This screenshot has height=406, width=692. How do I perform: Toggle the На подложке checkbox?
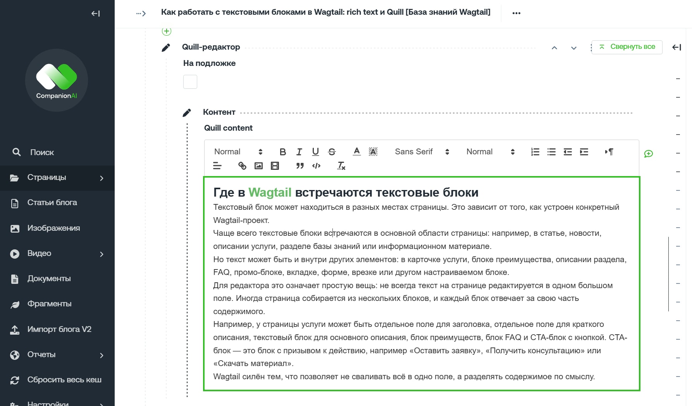coord(190,82)
